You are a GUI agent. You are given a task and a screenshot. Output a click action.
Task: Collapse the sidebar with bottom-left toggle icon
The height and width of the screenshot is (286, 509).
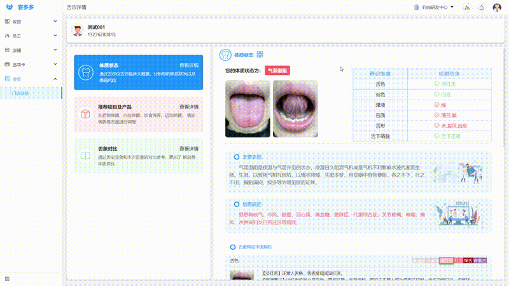click(7, 278)
